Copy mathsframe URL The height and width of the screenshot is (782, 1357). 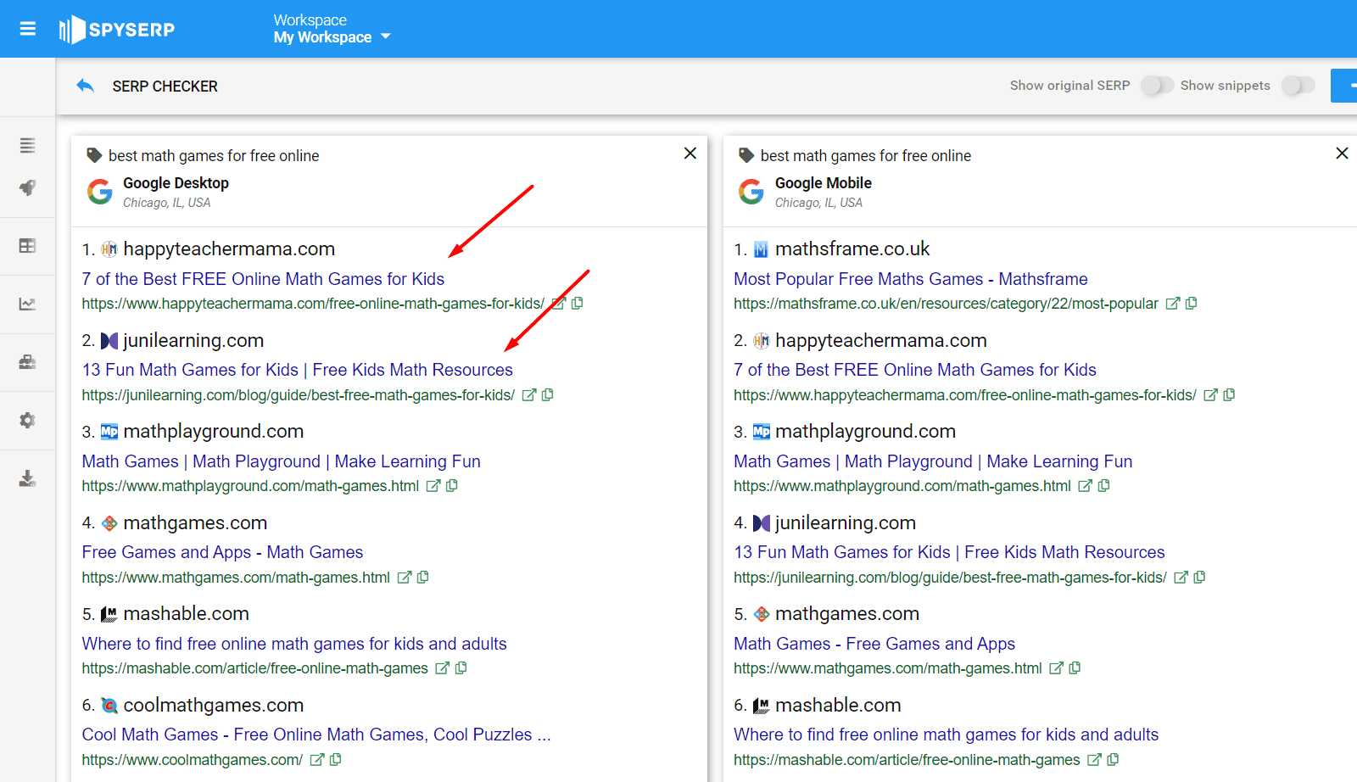click(x=1192, y=304)
